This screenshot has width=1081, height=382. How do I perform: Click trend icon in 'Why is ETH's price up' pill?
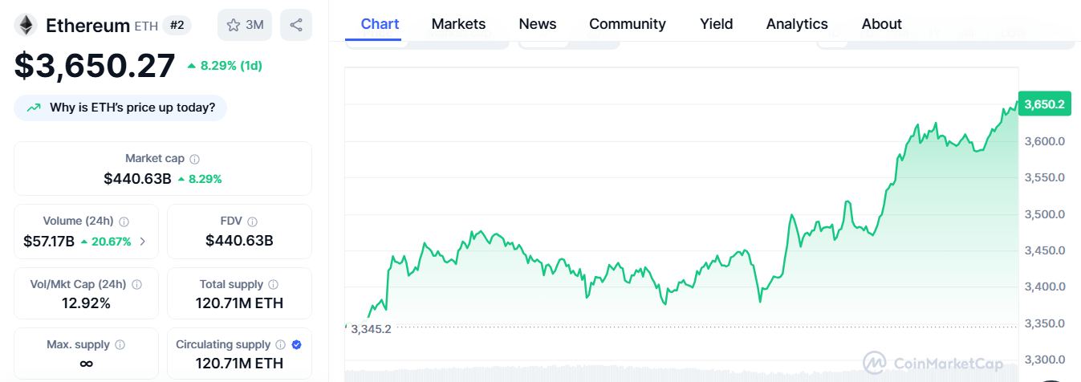point(34,108)
